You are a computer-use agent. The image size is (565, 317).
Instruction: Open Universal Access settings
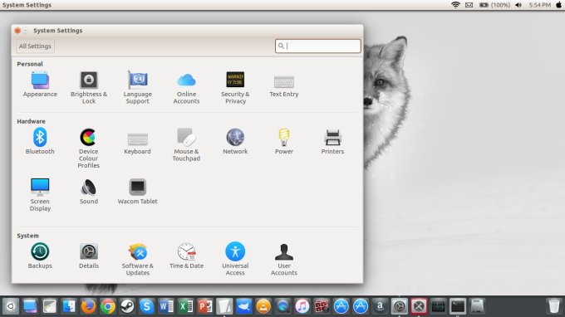[x=235, y=259]
